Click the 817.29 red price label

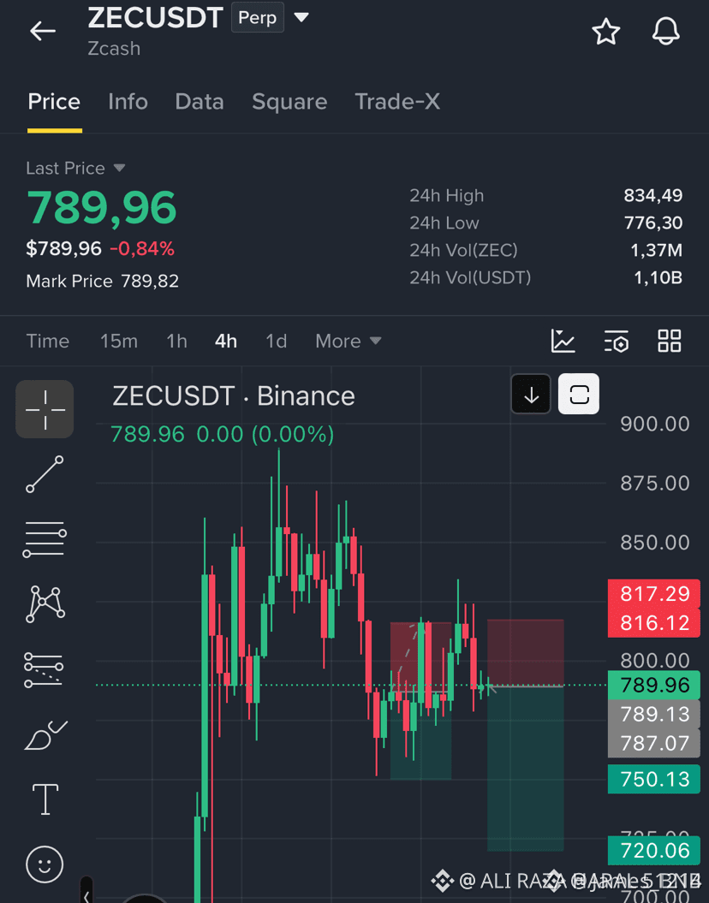tap(654, 594)
